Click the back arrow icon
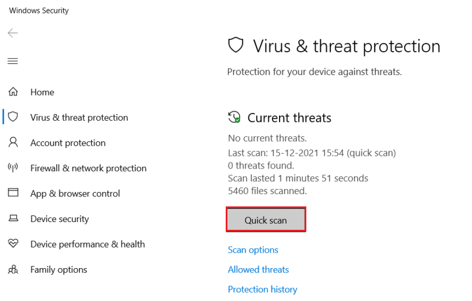Viewport: 472px width, 301px height. (x=13, y=33)
